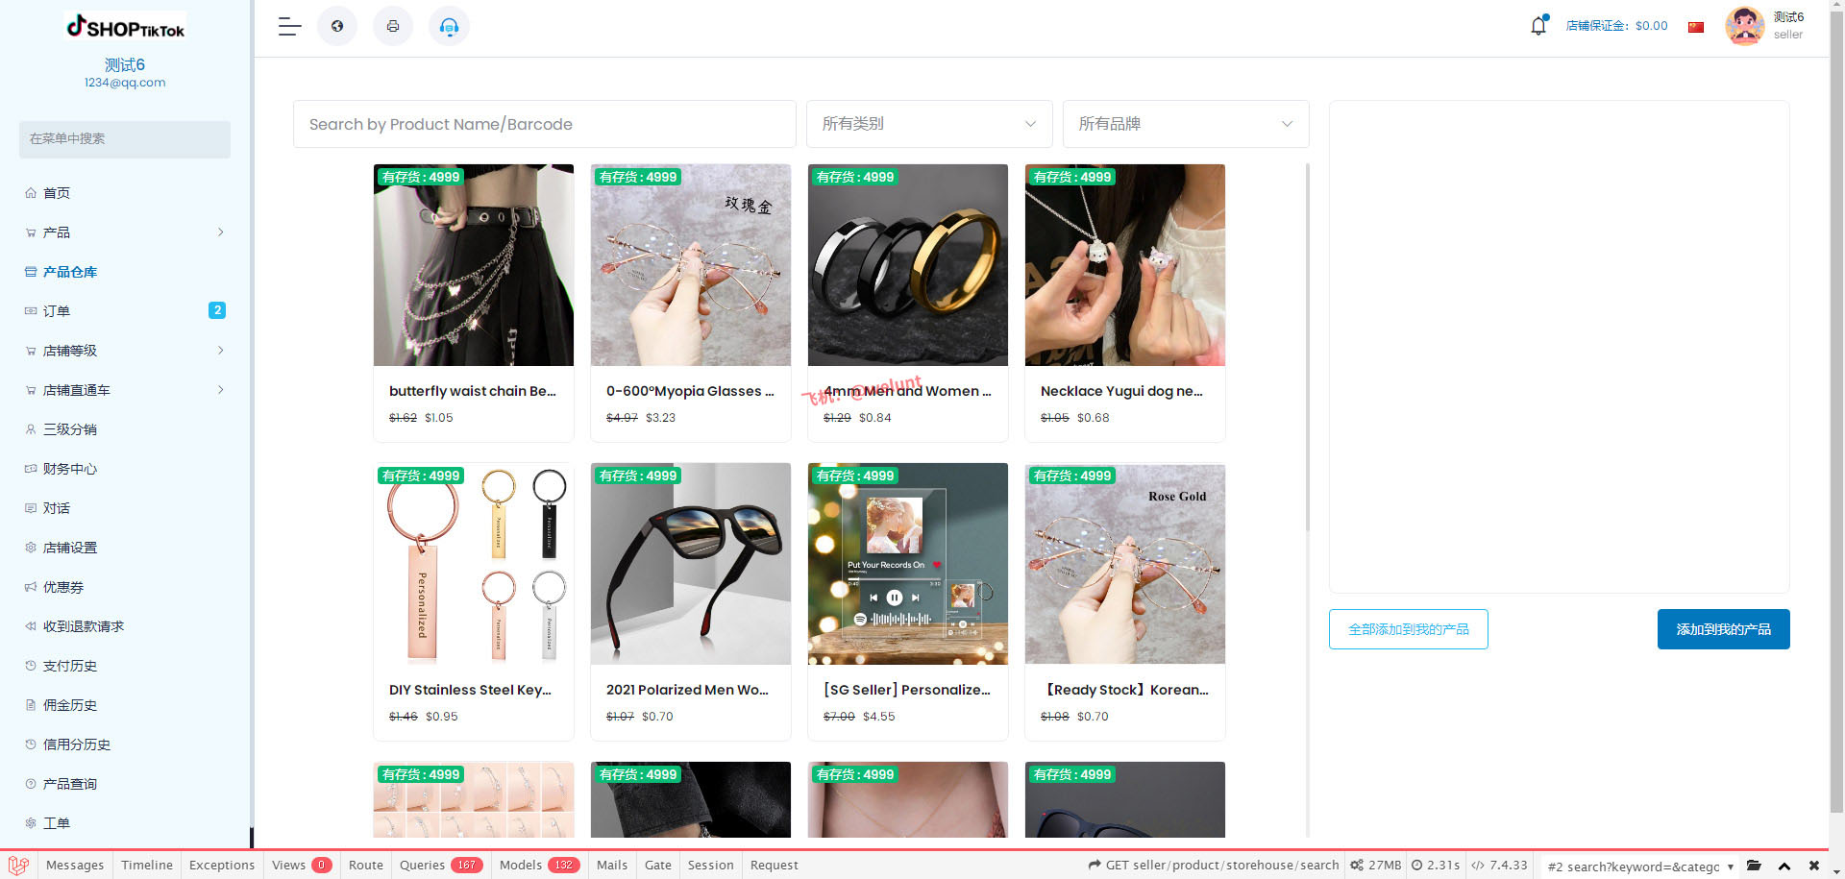
Task: Open the notification bell
Action: pos(1538,26)
